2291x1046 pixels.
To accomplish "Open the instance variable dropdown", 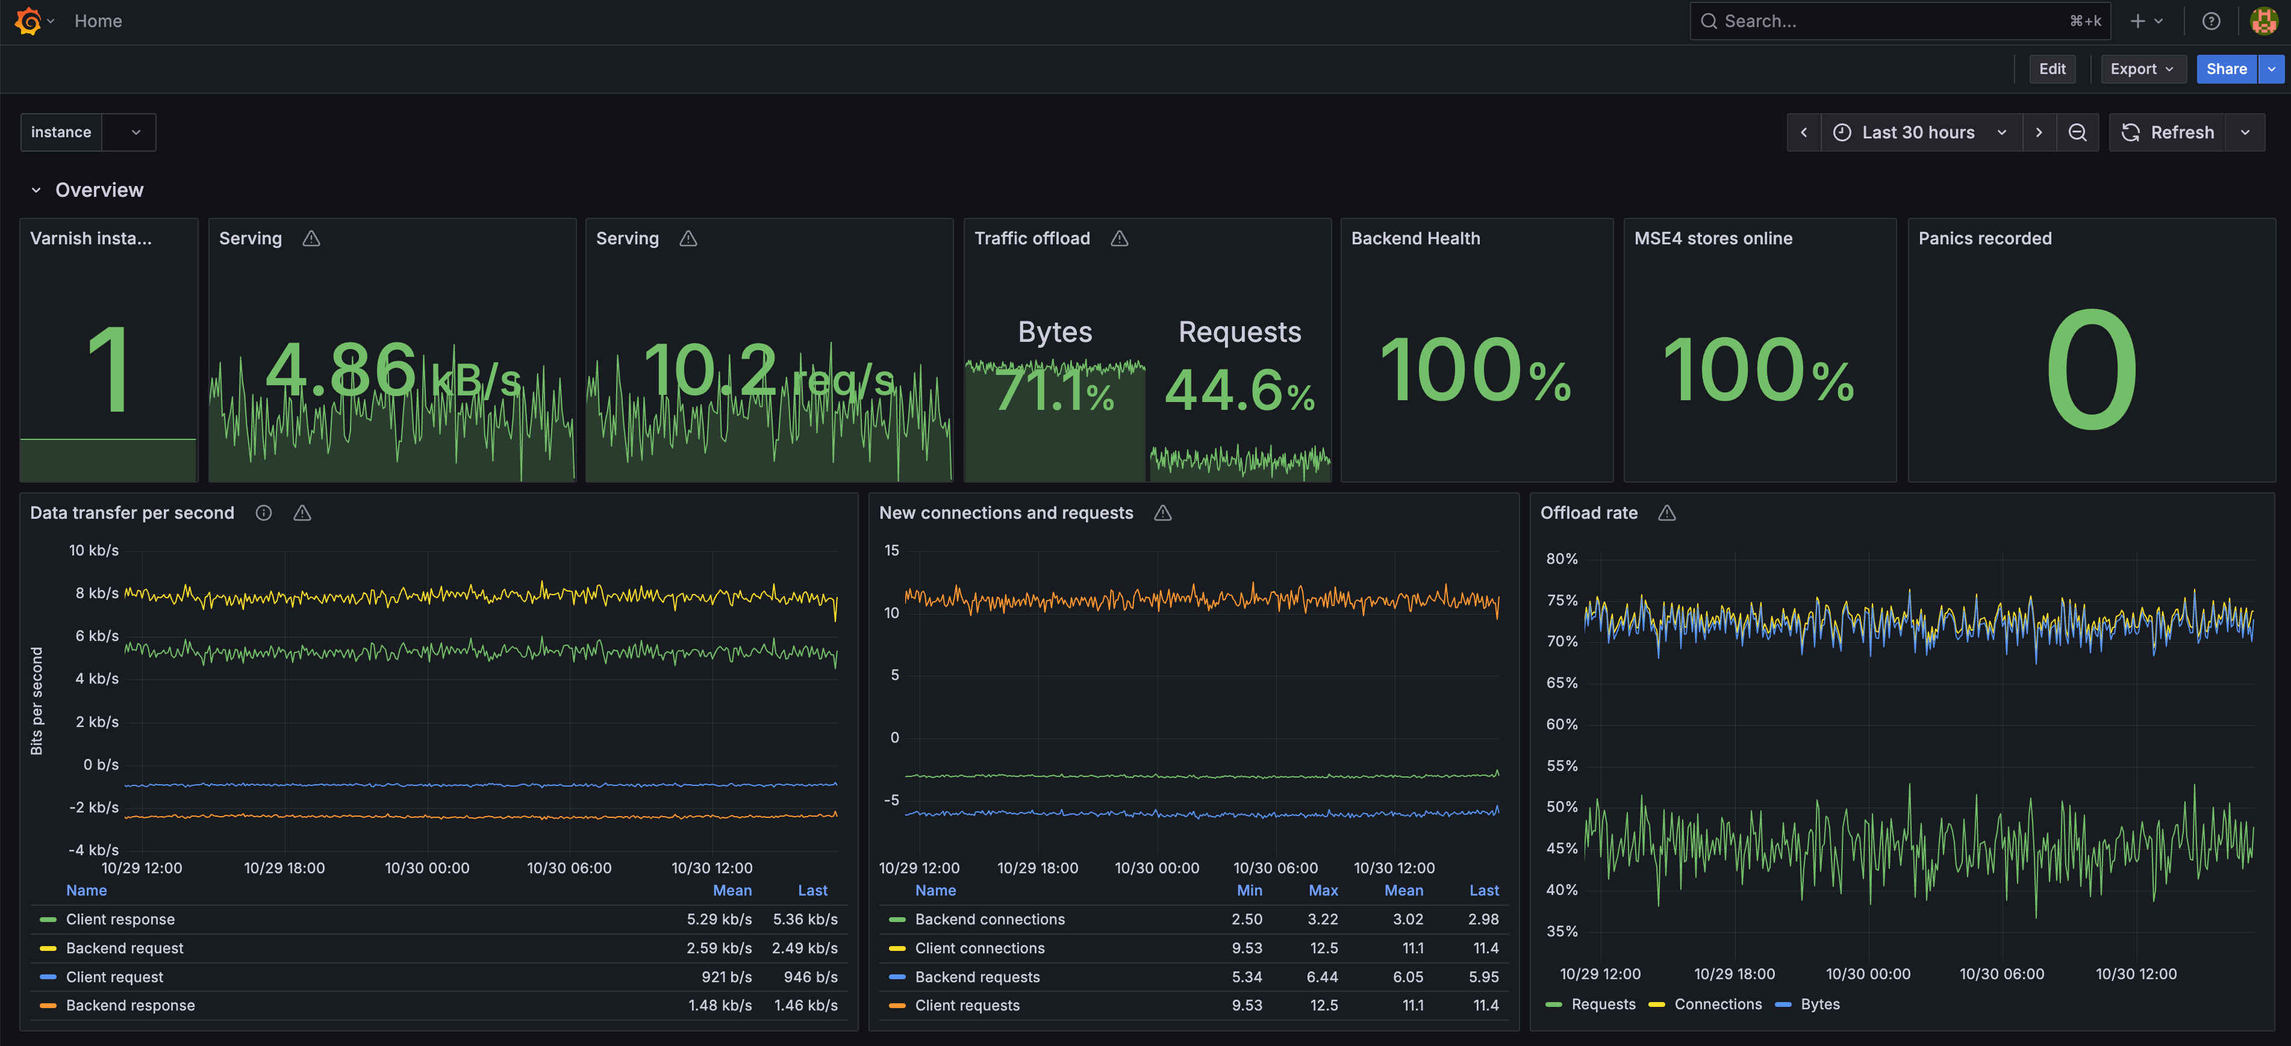I will [134, 132].
